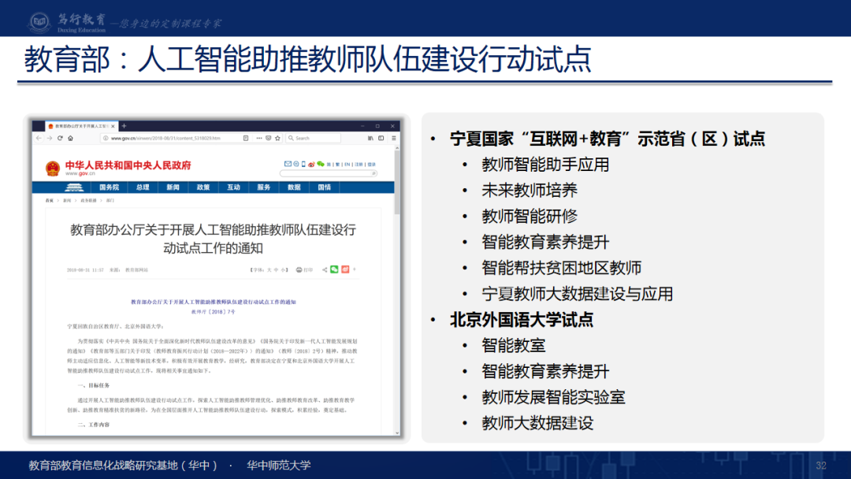Viewport: 851px width, 479px height.
Task: Click the bullet 智能教室
Action: click(514, 345)
